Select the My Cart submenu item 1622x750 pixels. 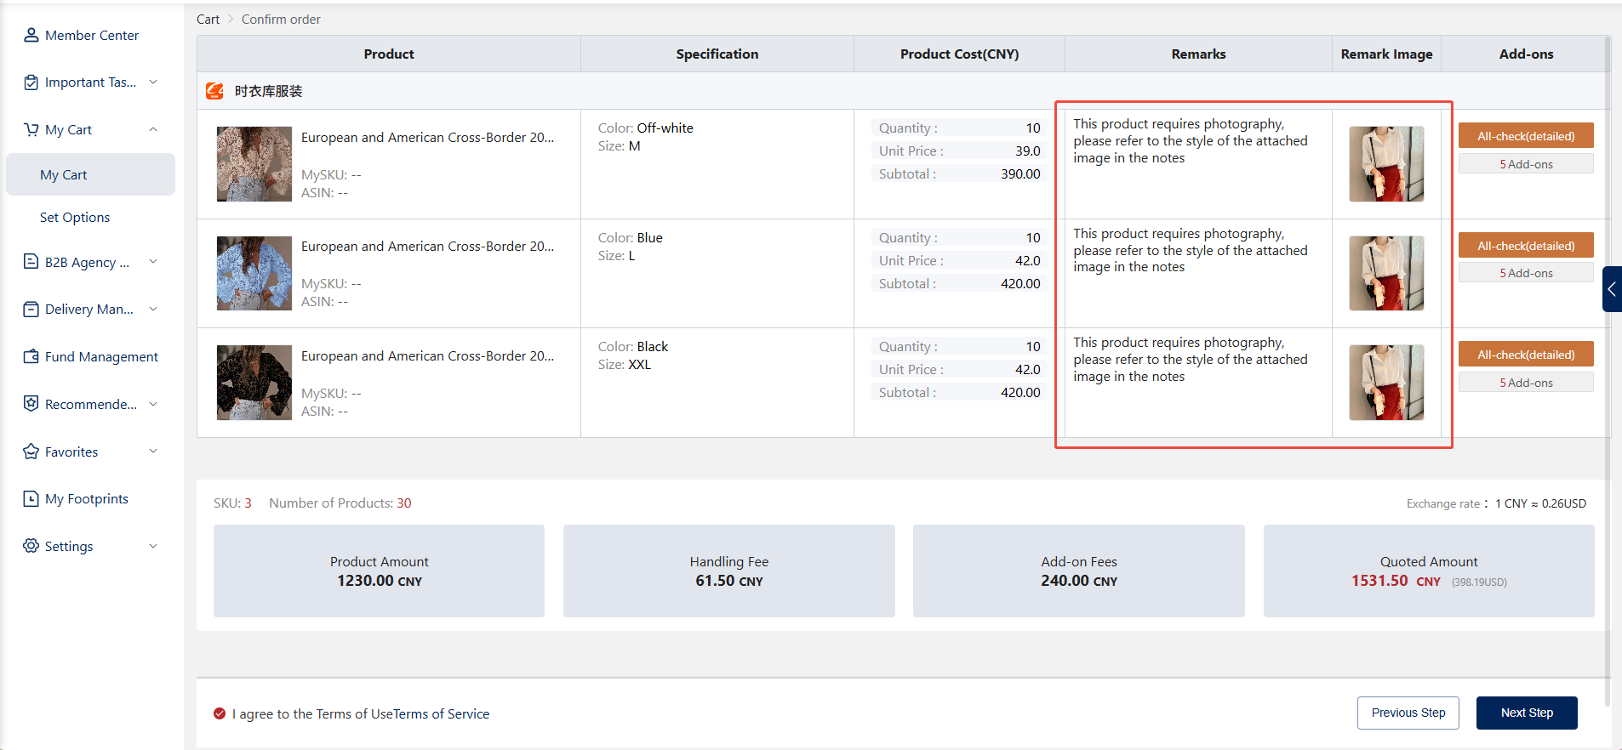point(90,174)
